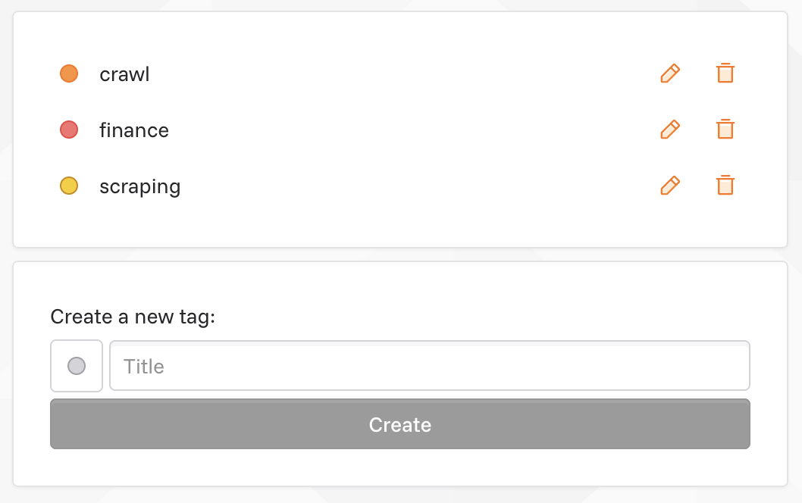
Task: Click the pencil icon beside scraping
Action: pyautogui.click(x=669, y=186)
